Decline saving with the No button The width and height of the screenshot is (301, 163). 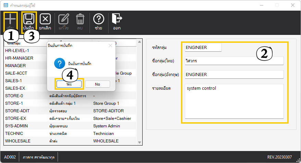tap(97, 84)
